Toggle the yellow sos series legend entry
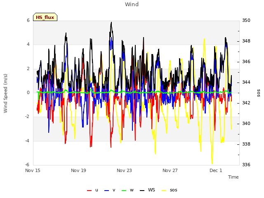 170,190
